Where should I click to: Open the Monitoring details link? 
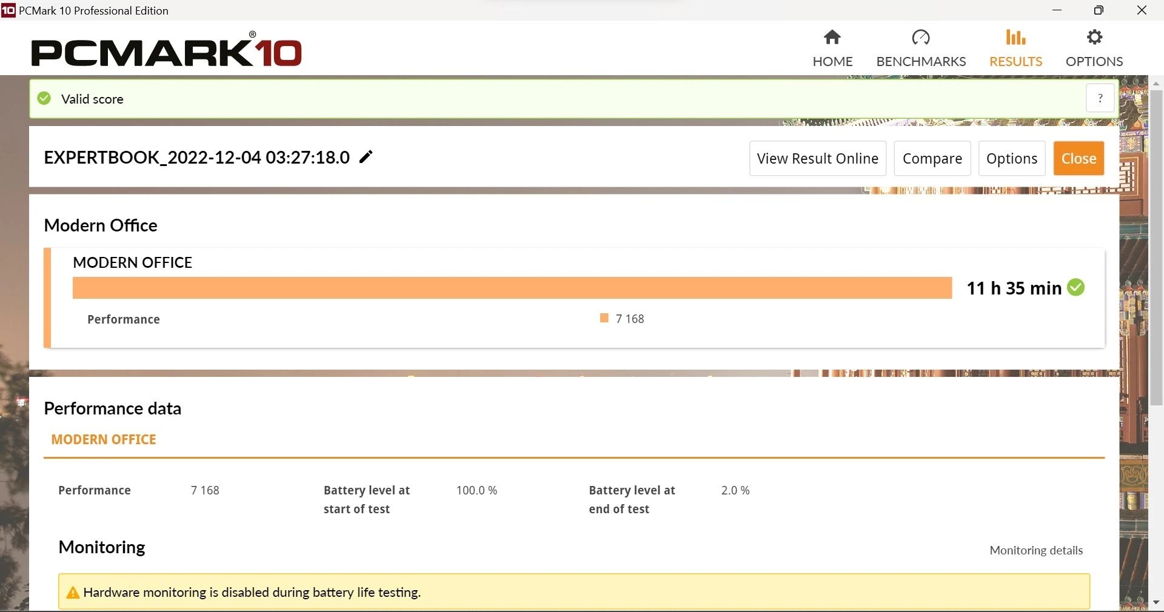1036,550
